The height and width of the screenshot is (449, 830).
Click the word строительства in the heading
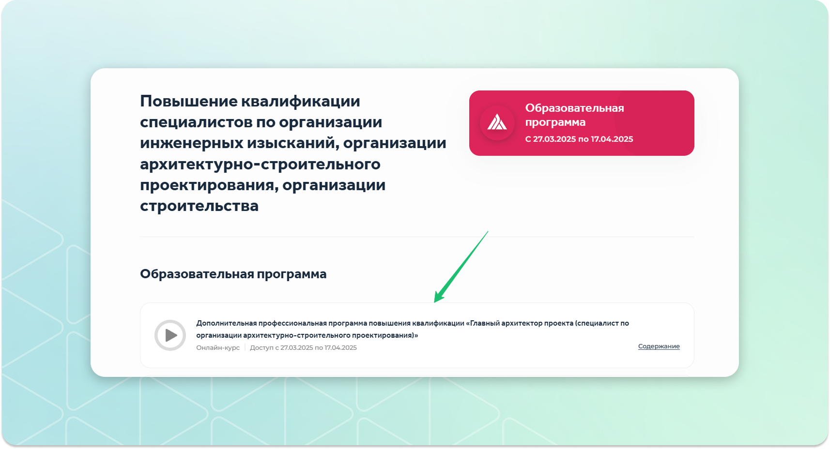(199, 206)
